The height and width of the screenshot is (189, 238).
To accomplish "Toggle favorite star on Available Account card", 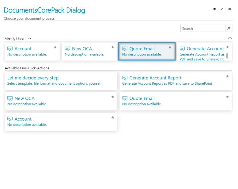I will pos(112,118).
